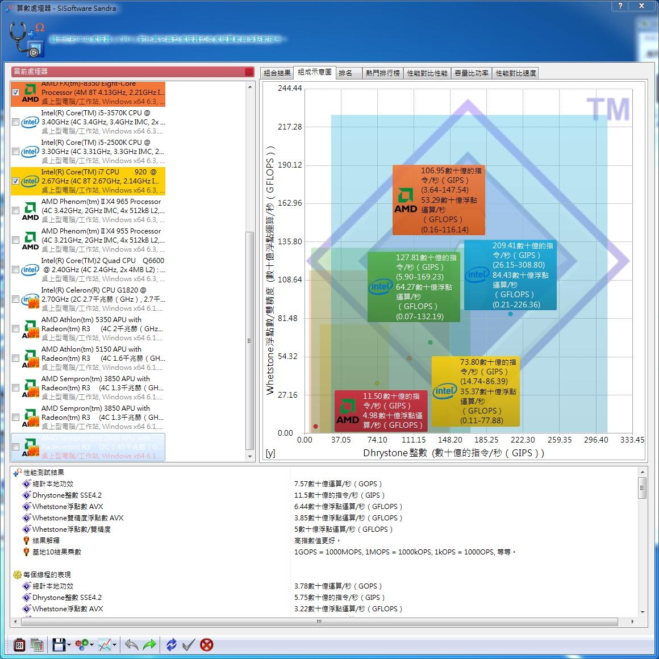Check the Intel Core 2 Quad Q6600 checkbox
The image size is (659, 659).
(15, 270)
